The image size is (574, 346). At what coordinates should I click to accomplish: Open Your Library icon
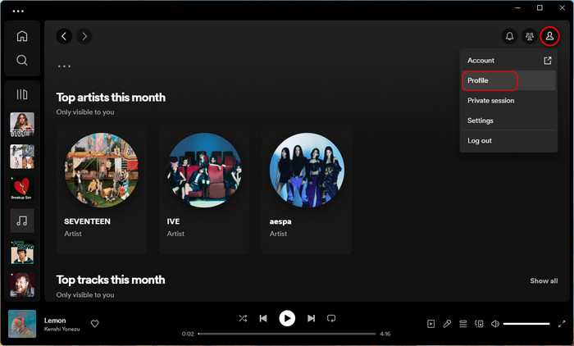point(22,94)
